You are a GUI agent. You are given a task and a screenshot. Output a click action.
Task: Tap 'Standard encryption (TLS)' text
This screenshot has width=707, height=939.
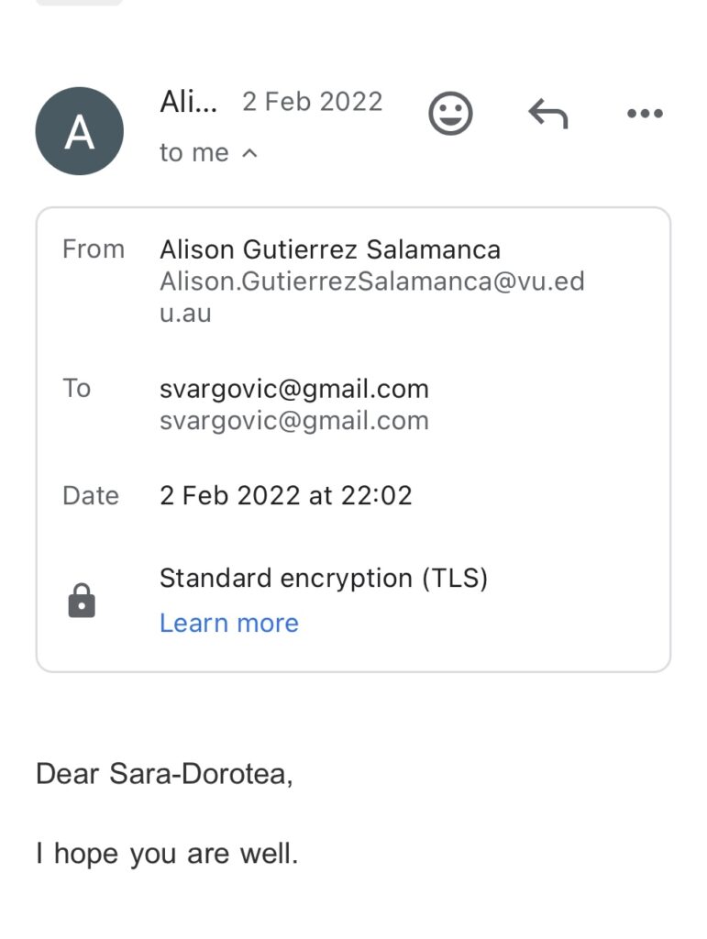pos(324,579)
